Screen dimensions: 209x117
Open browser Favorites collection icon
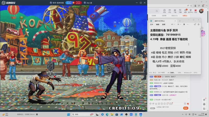tap(199, 5)
